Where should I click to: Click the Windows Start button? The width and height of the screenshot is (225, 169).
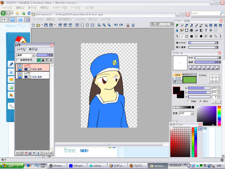12,166
